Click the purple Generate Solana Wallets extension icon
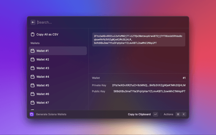The image size is (216, 135). (x=32, y=114)
